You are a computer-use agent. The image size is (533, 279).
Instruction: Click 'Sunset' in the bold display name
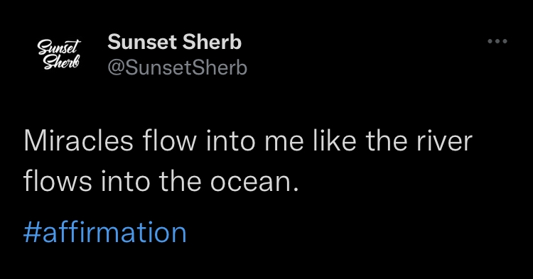(142, 42)
